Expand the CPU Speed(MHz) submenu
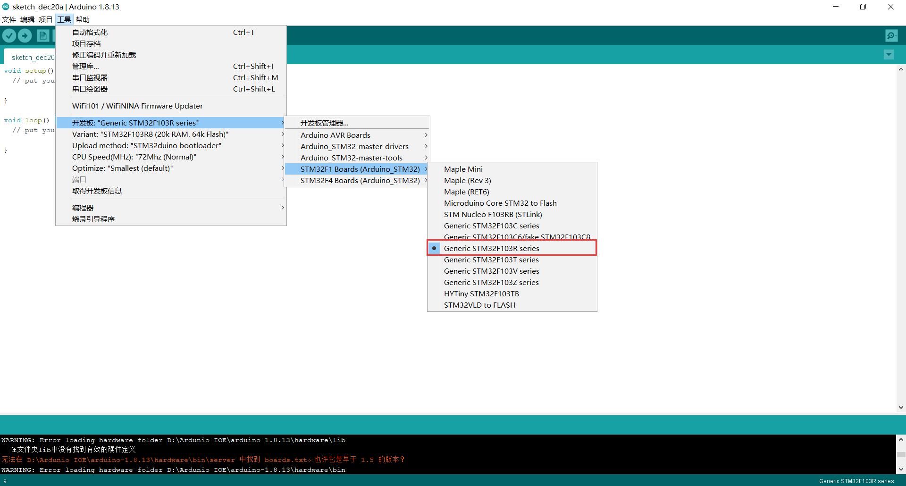This screenshot has width=906, height=486. (171, 157)
